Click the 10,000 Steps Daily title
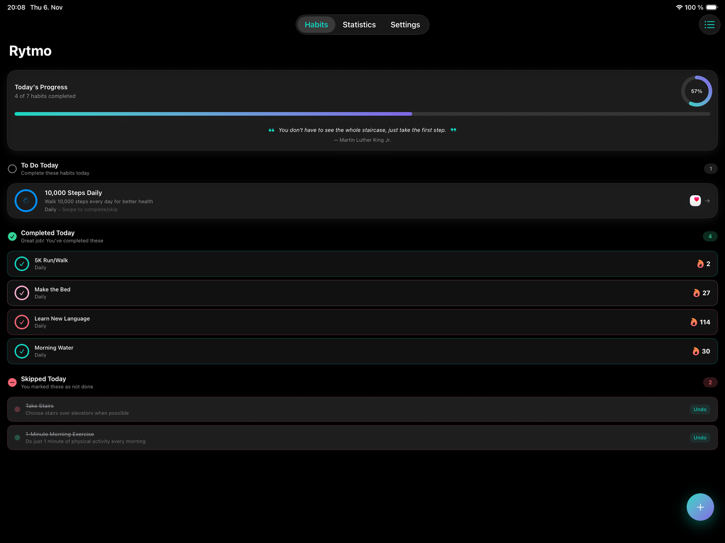 [73, 193]
